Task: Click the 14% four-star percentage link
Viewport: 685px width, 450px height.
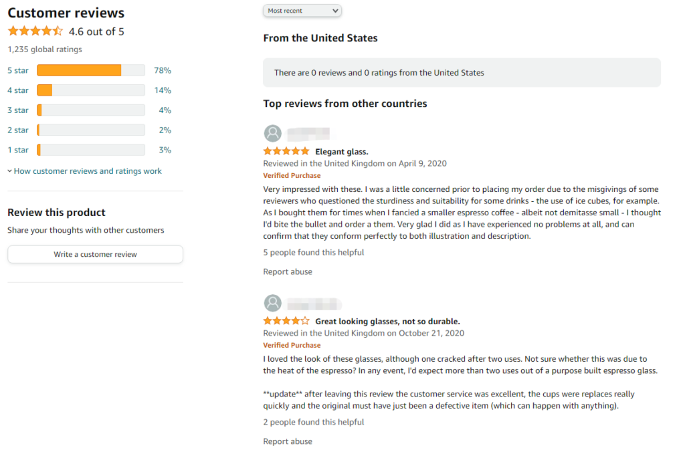Action: pos(163,90)
